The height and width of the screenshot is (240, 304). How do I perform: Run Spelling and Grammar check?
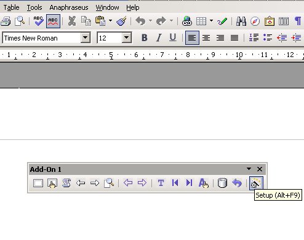pos(38,21)
